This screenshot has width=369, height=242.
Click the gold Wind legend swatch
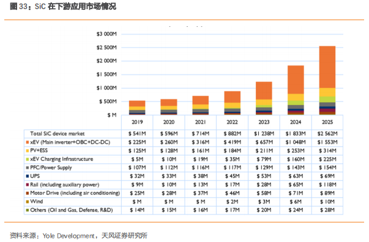[28, 202]
